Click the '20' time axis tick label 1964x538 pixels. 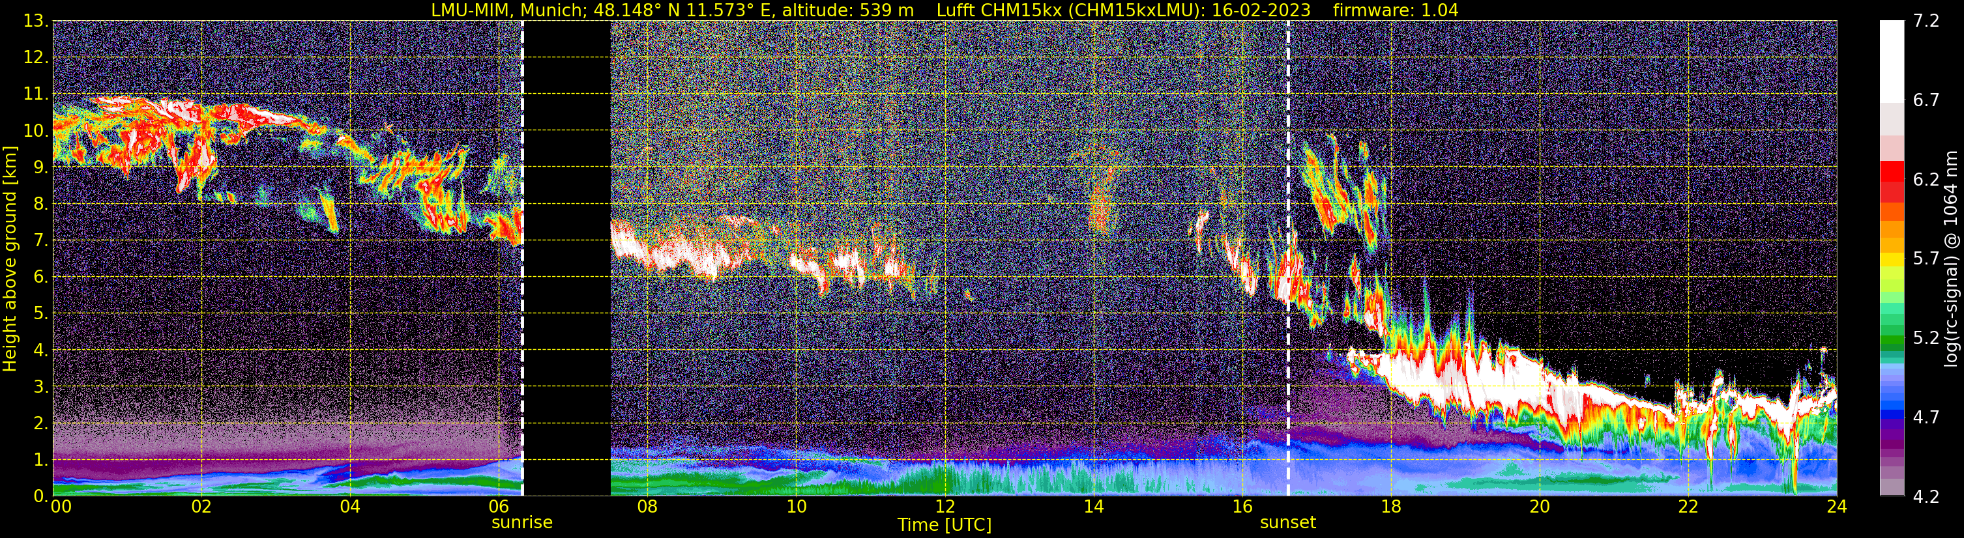[x=1540, y=507]
